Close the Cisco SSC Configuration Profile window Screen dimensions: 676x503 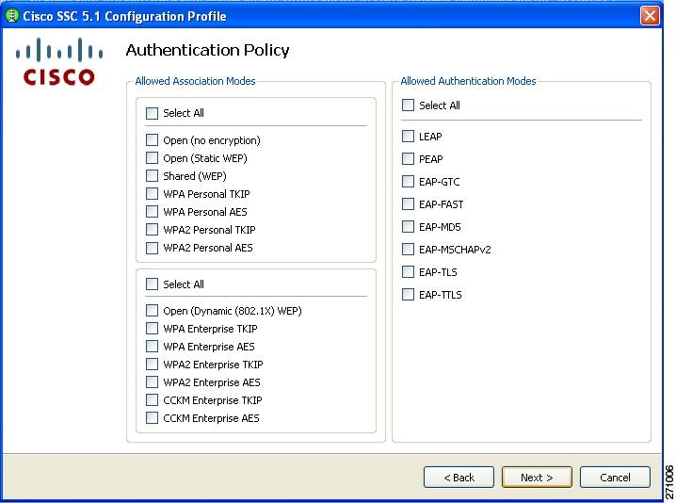point(650,16)
